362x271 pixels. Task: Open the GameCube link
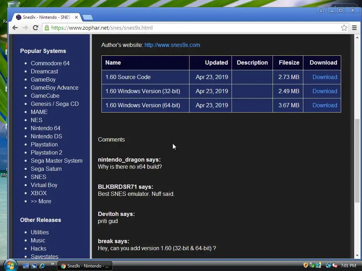click(45, 96)
